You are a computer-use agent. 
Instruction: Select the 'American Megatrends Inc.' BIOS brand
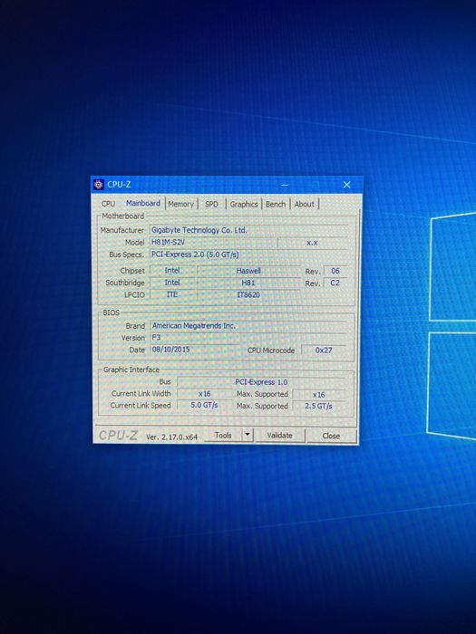(x=248, y=325)
